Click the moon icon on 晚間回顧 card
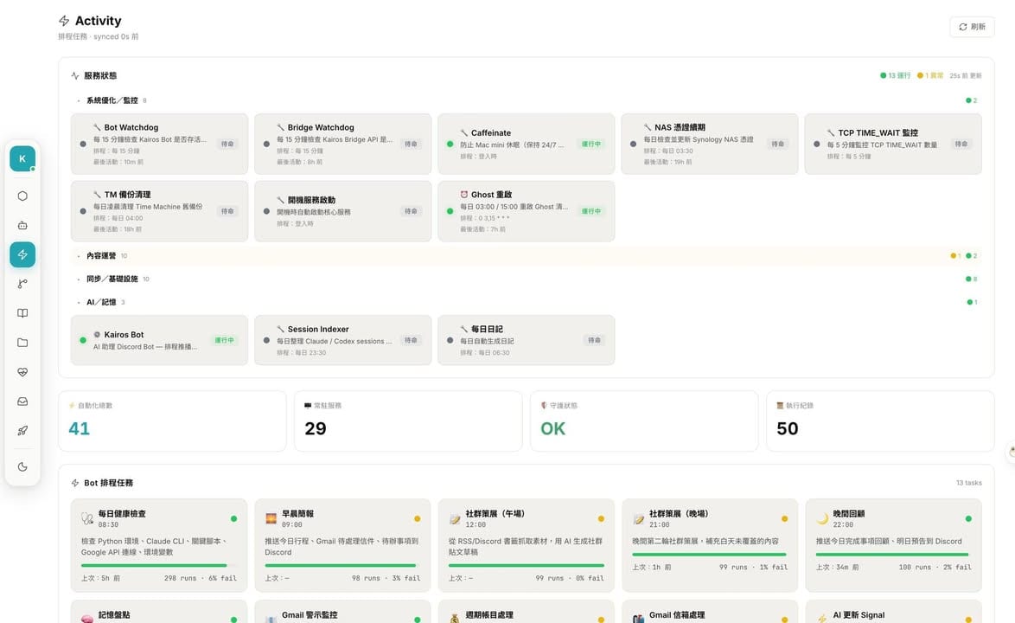The image size is (1015, 623). [x=822, y=518]
